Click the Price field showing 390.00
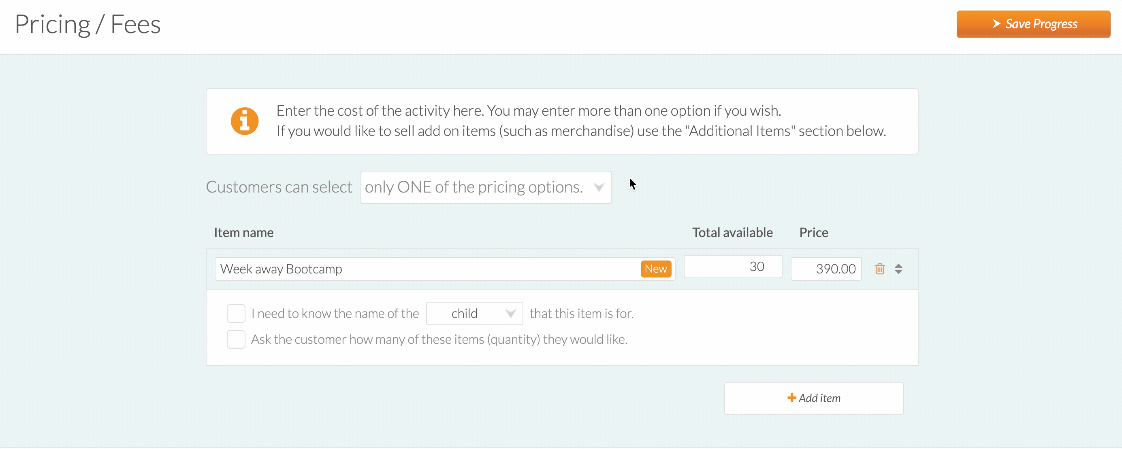The width and height of the screenshot is (1122, 449). click(826, 269)
